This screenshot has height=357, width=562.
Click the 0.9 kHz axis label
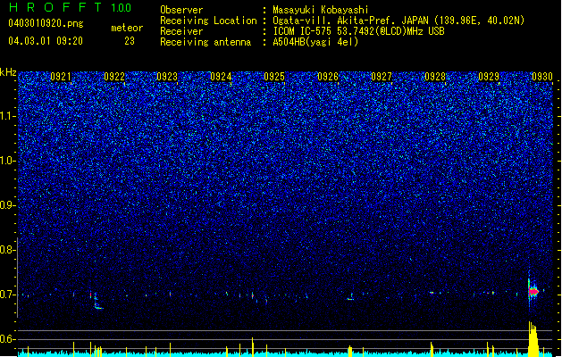coord(7,205)
